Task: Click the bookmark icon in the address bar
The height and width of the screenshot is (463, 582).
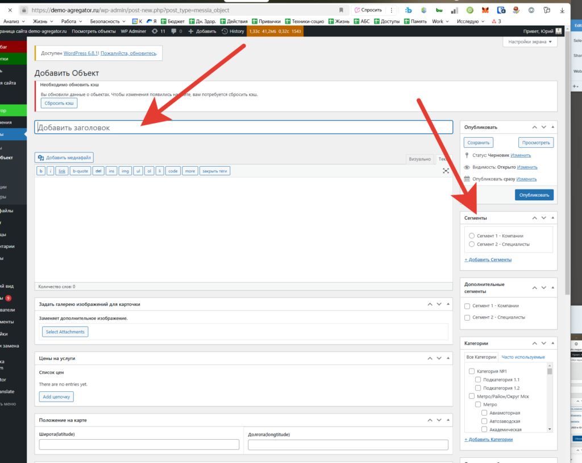Action: (341, 10)
